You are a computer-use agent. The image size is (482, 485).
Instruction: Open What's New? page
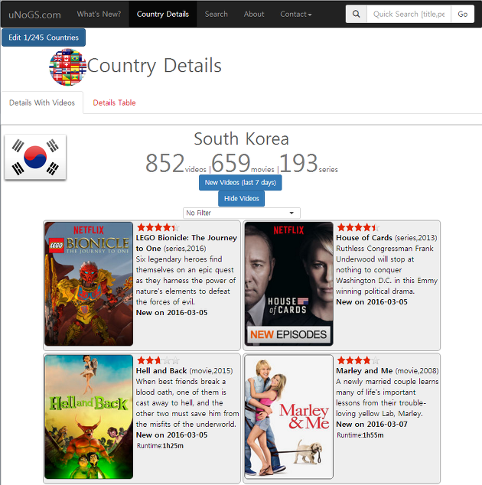(99, 15)
